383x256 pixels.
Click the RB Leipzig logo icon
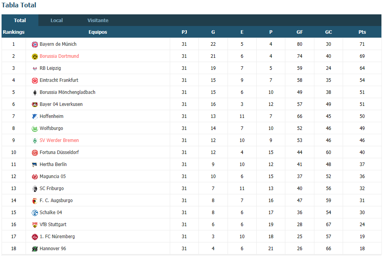(x=35, y=69)
